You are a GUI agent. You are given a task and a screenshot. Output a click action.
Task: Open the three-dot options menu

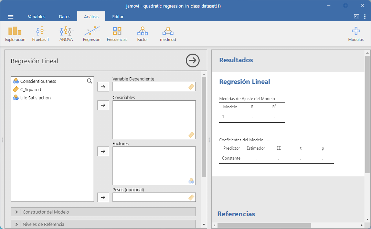click(x=365, y=17)
